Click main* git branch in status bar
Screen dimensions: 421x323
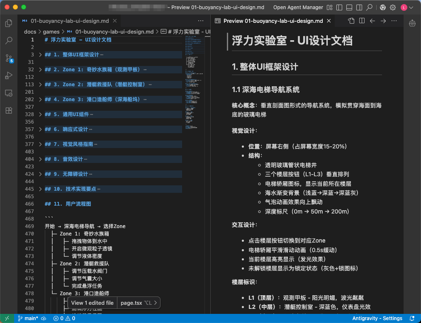coord(28,318)
